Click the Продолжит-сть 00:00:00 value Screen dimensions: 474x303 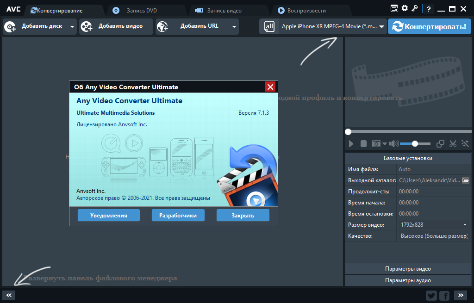coord(409,192)
